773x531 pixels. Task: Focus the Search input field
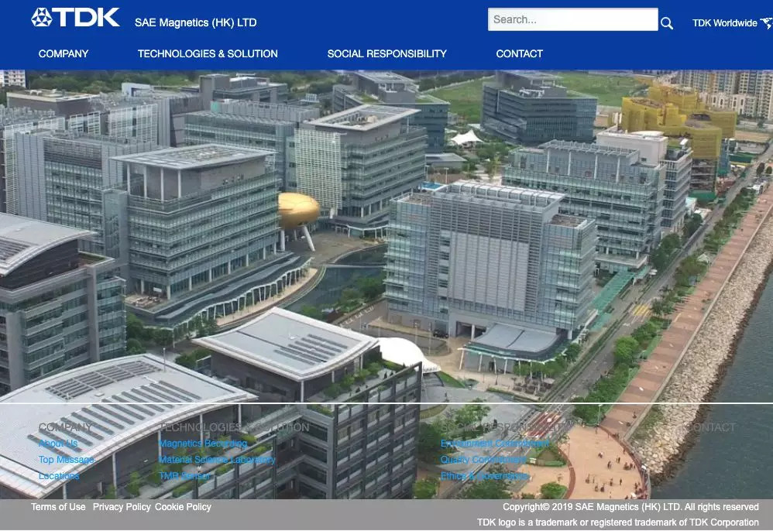[x=573, y=19]
